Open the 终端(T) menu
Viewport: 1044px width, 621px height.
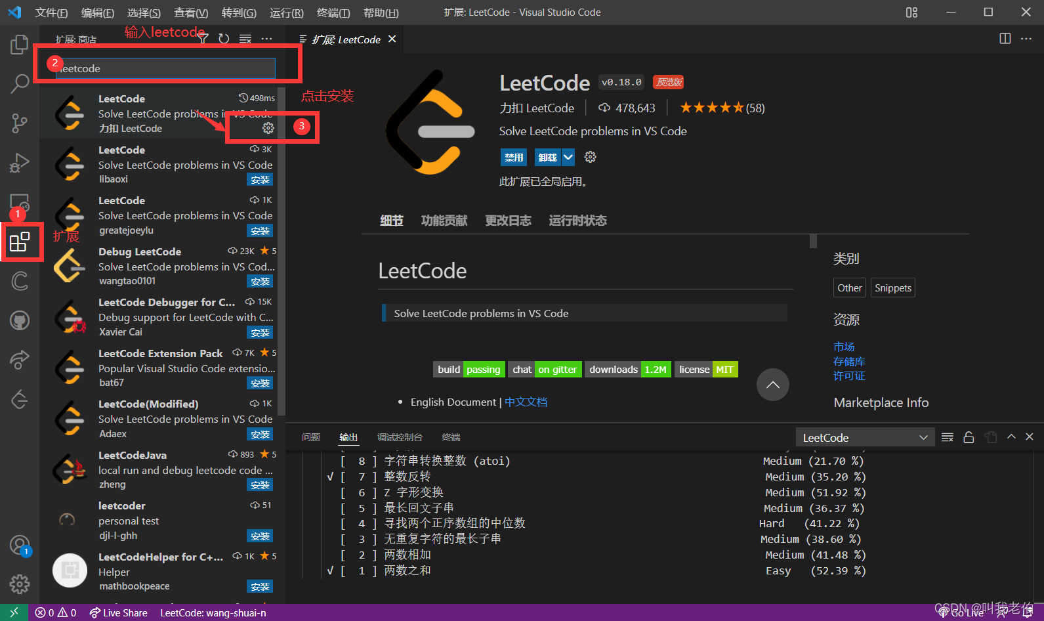[333, 12]
